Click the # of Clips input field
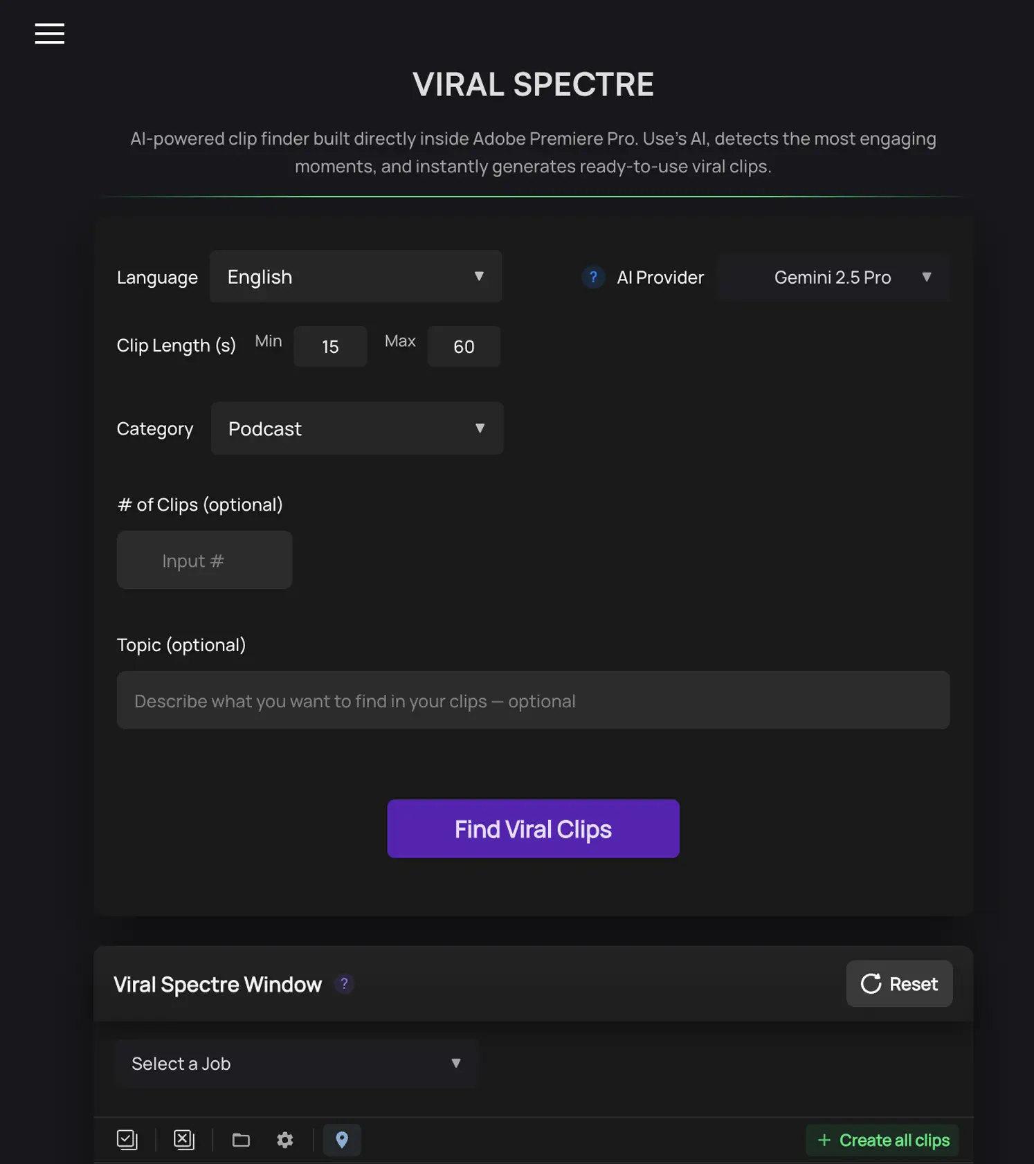Image resolution: width=1034 pixels, height=1164 pixels. pos(204,560)
